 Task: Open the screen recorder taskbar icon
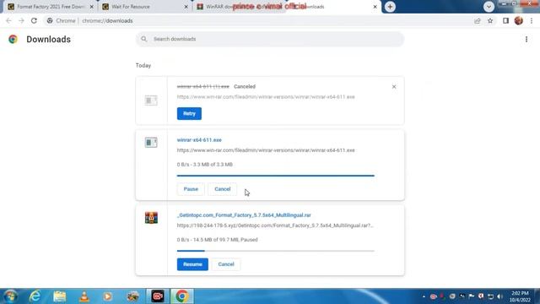(x=158, y=296)
